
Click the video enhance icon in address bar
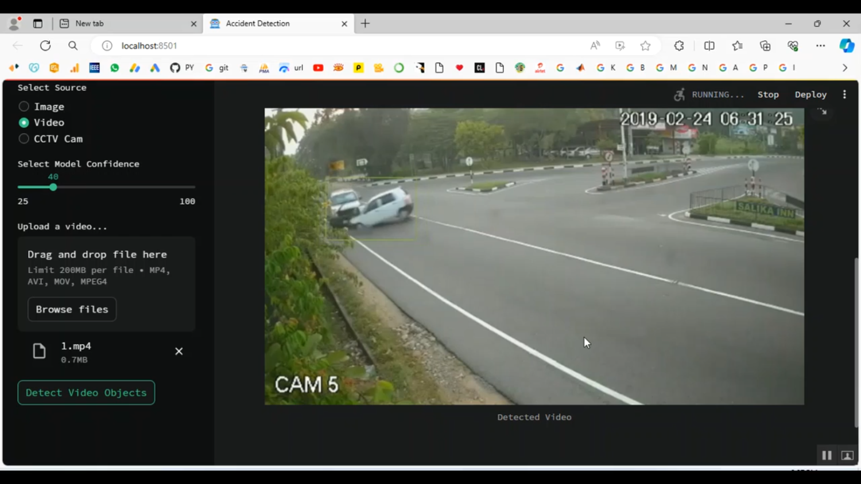pyautogui.click(x=620, y=46)
